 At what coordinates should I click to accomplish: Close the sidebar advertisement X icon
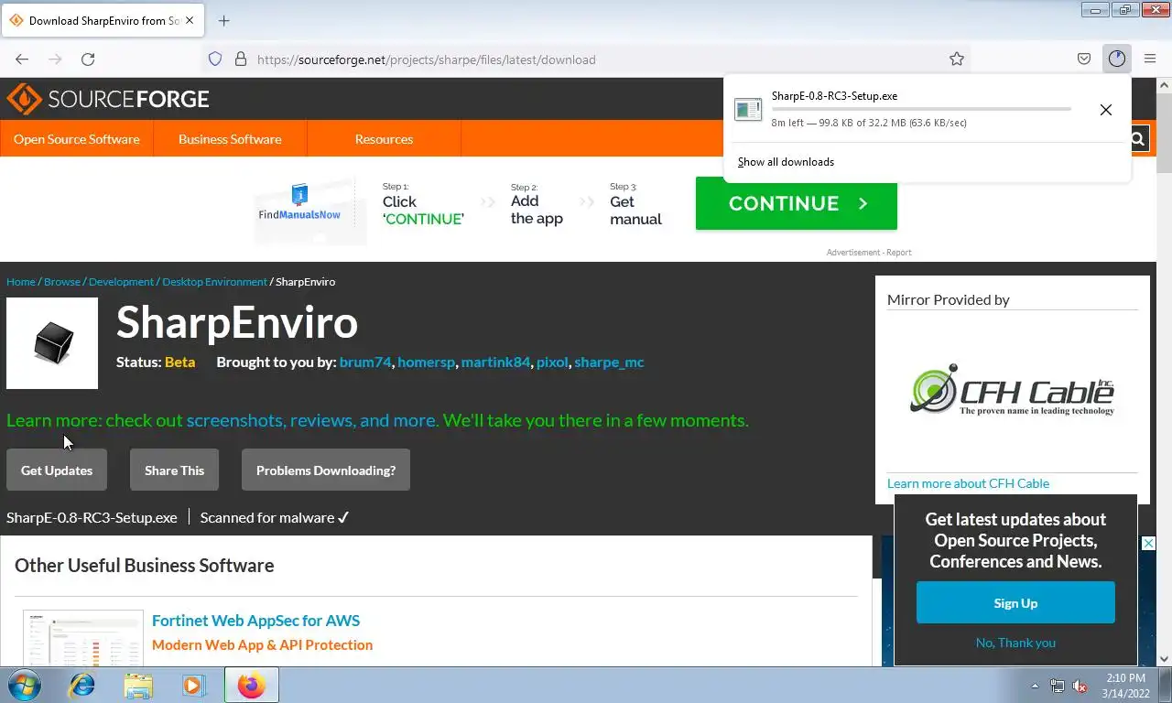1148,544
